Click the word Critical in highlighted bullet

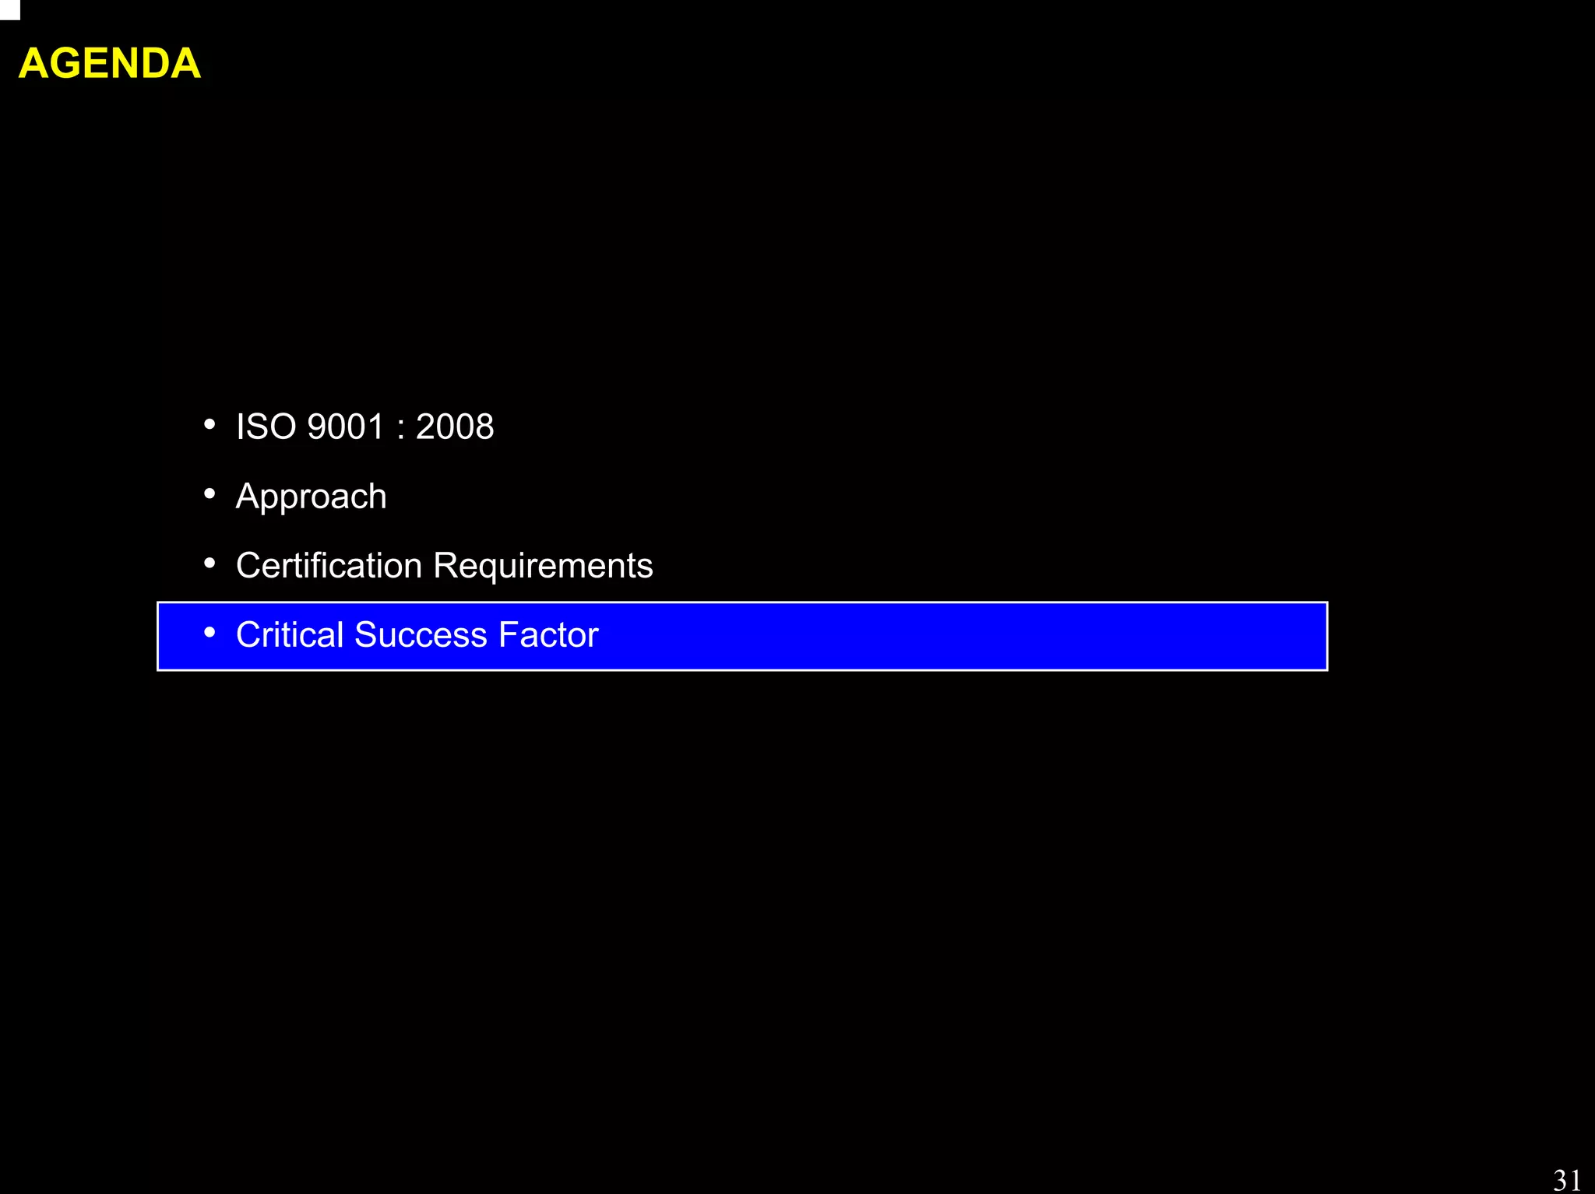(290, 635)
